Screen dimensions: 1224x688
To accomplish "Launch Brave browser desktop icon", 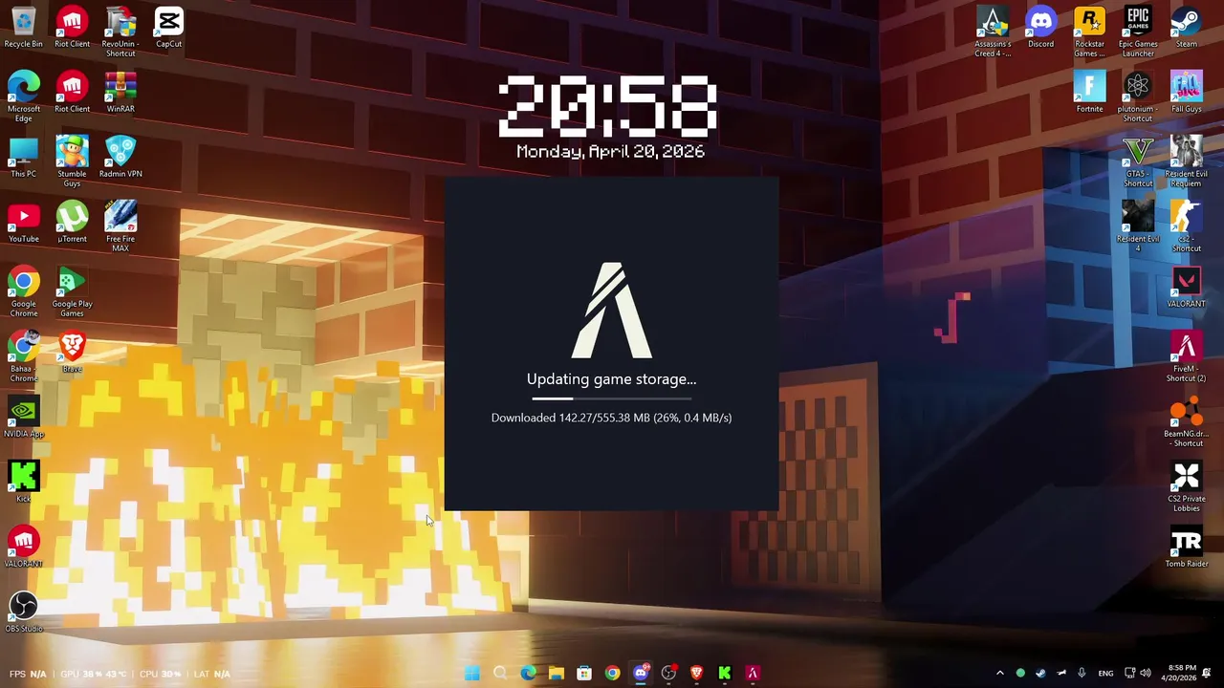I will tap(72, 352).
